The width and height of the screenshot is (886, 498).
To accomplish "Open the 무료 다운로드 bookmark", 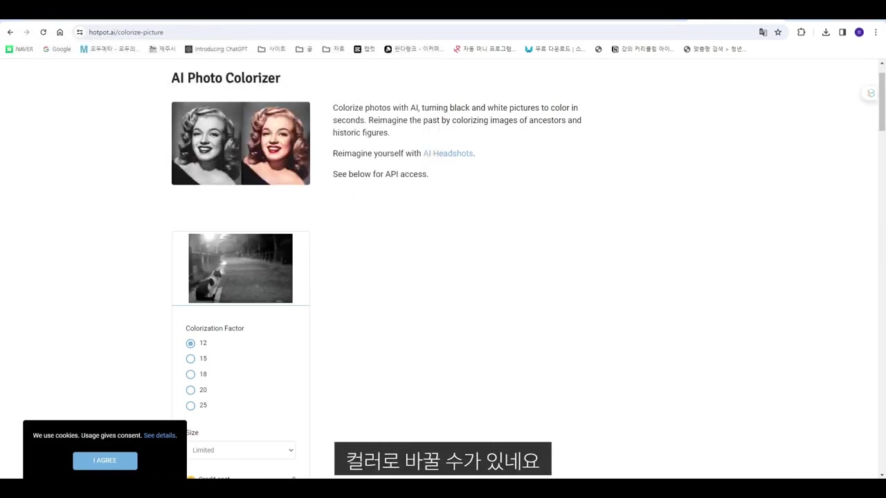I will pyautogui.click(x=555, y=49).
